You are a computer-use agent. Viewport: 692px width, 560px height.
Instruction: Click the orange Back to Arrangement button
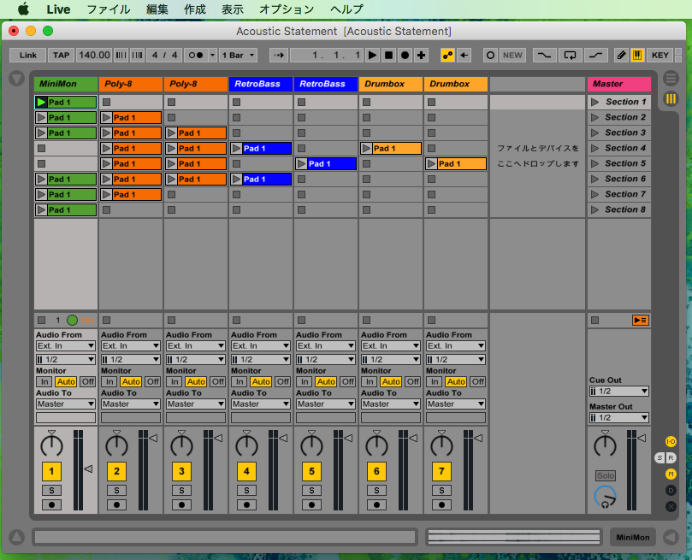point(641,320)
